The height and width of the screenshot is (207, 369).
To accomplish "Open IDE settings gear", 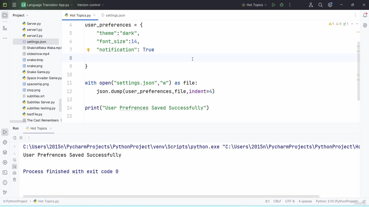I will pos(330,5).
